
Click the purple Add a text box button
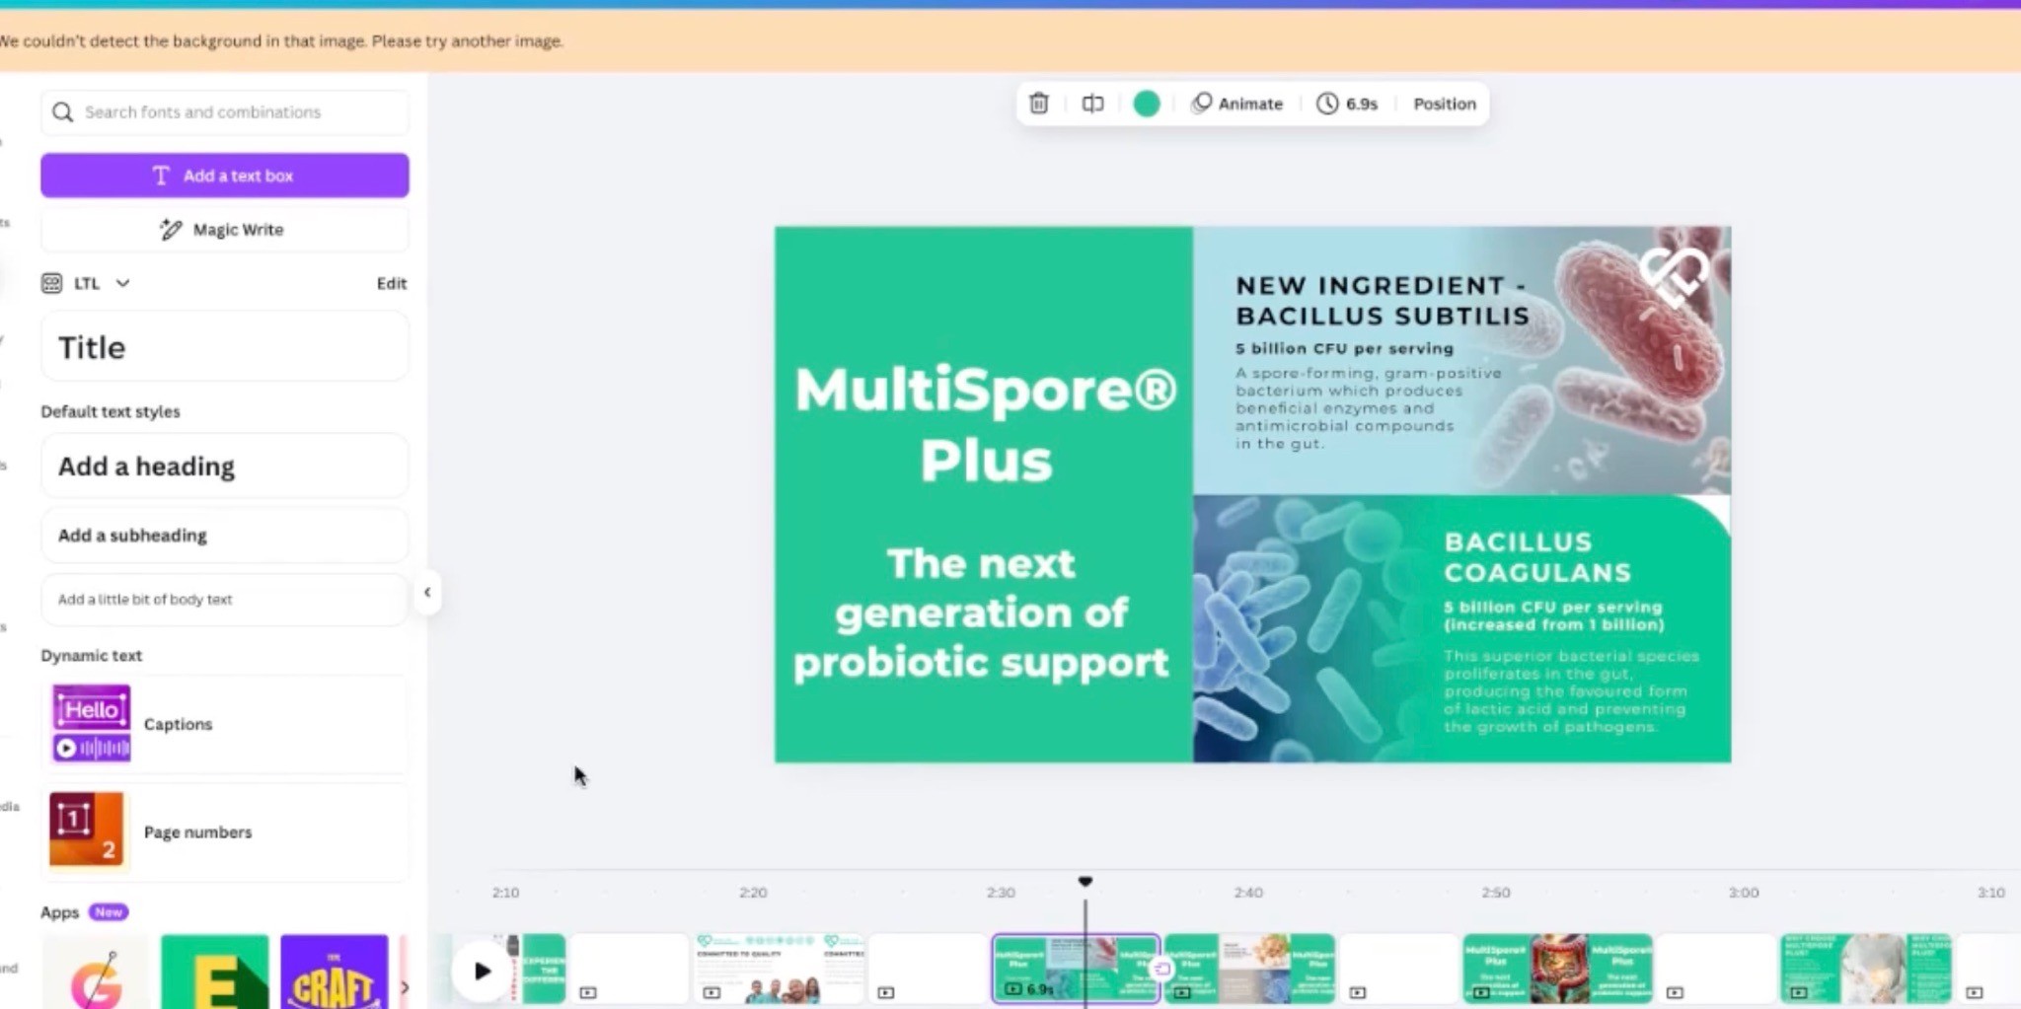(x=225, y=176)
